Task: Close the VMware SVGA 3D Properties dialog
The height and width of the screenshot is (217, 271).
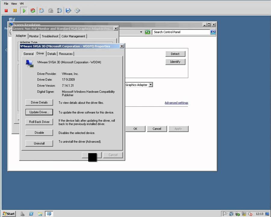Action: pyautogui.click(x=122, y=46)
